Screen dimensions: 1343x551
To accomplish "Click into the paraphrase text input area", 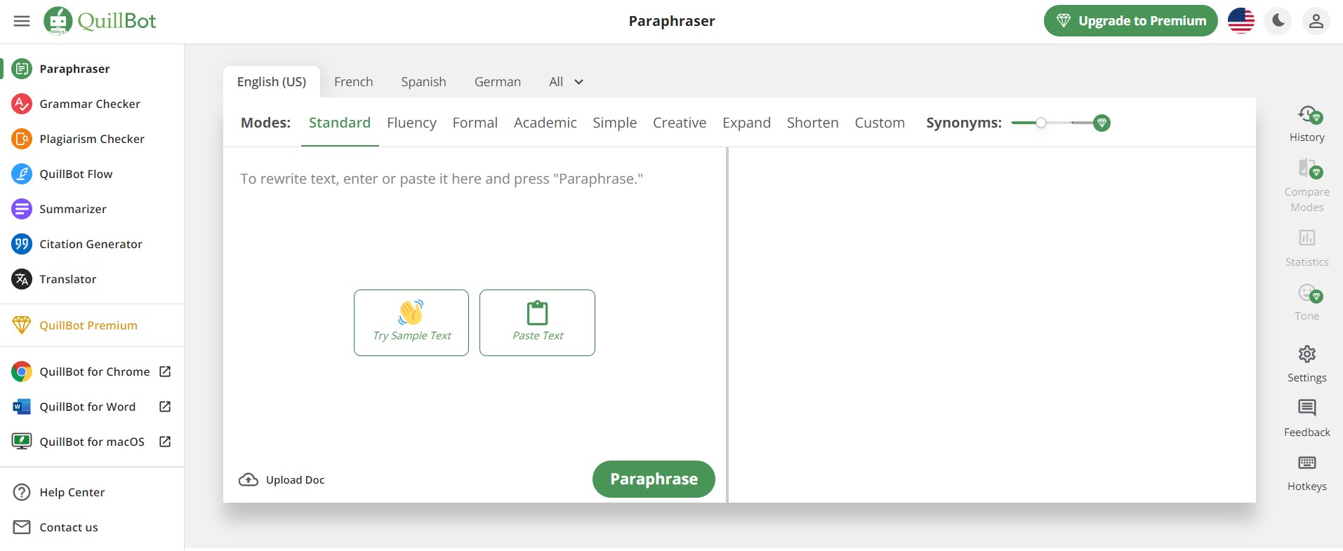I will 475,179.
